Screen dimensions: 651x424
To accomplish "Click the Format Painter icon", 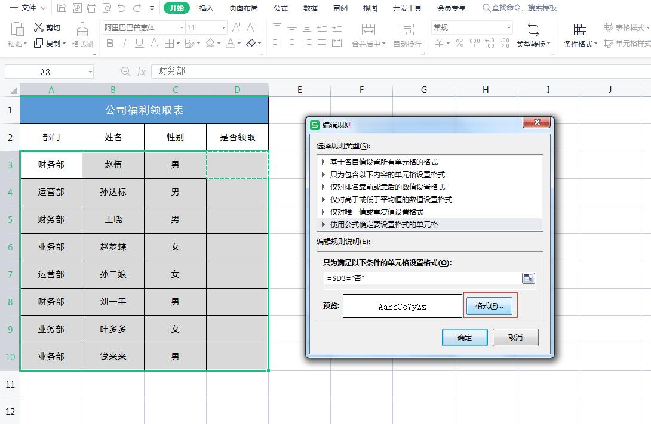I will click(82, 30).
